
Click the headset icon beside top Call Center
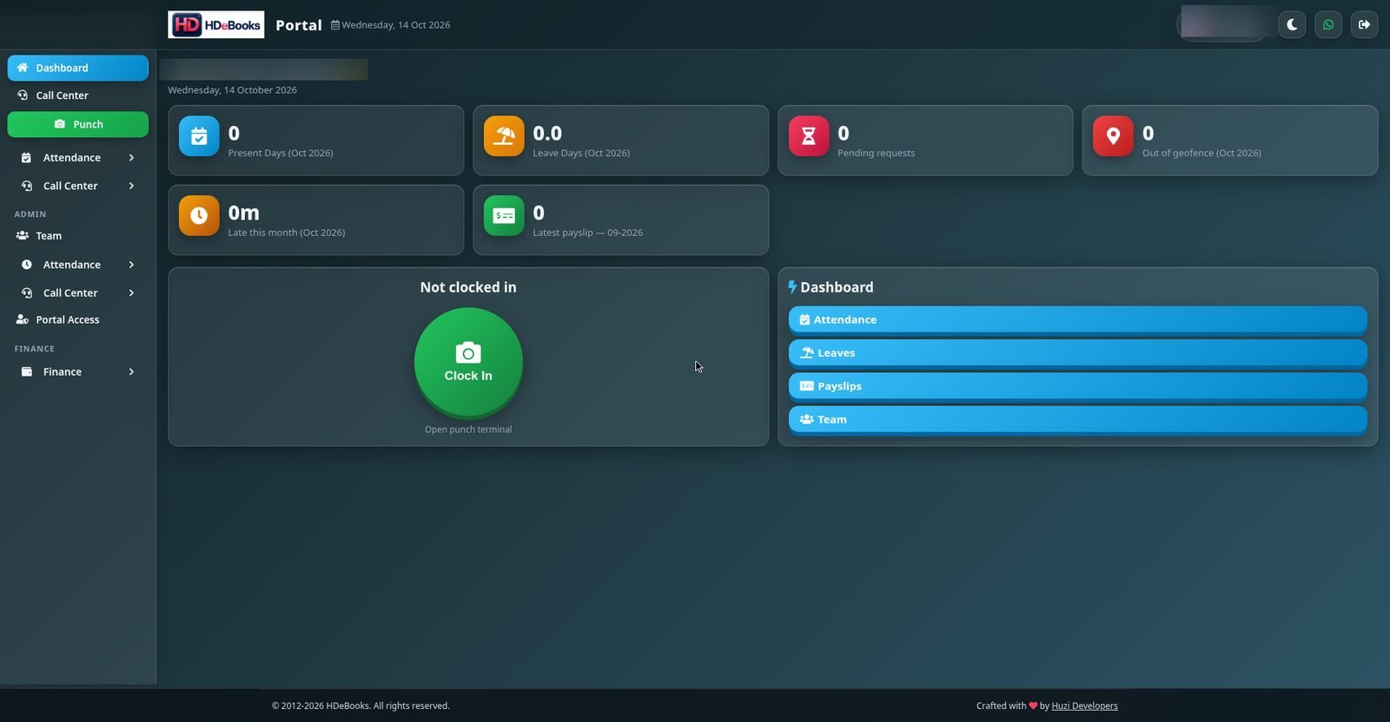[x=23, y=95]
